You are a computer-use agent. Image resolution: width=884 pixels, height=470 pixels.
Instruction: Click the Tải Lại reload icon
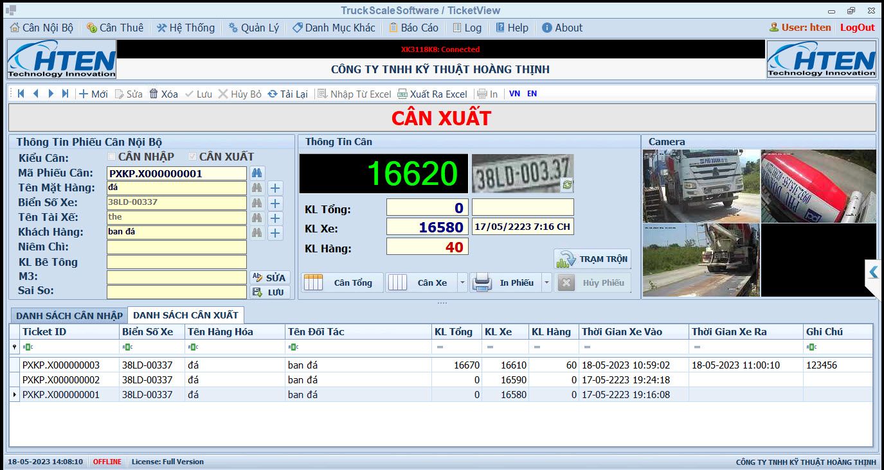[x=273, y=94]
